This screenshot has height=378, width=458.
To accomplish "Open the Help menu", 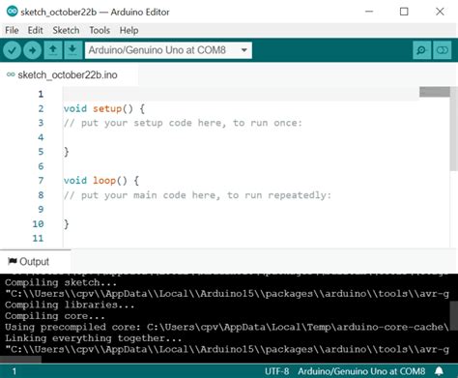I will (129, 30).
